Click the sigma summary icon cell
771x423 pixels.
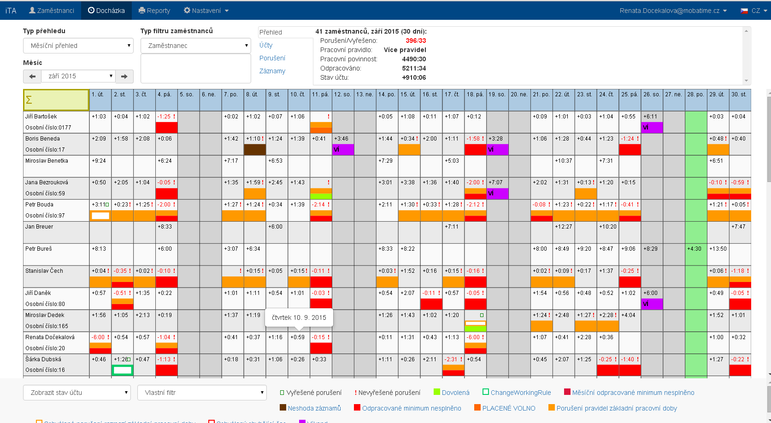coord(56,100)
